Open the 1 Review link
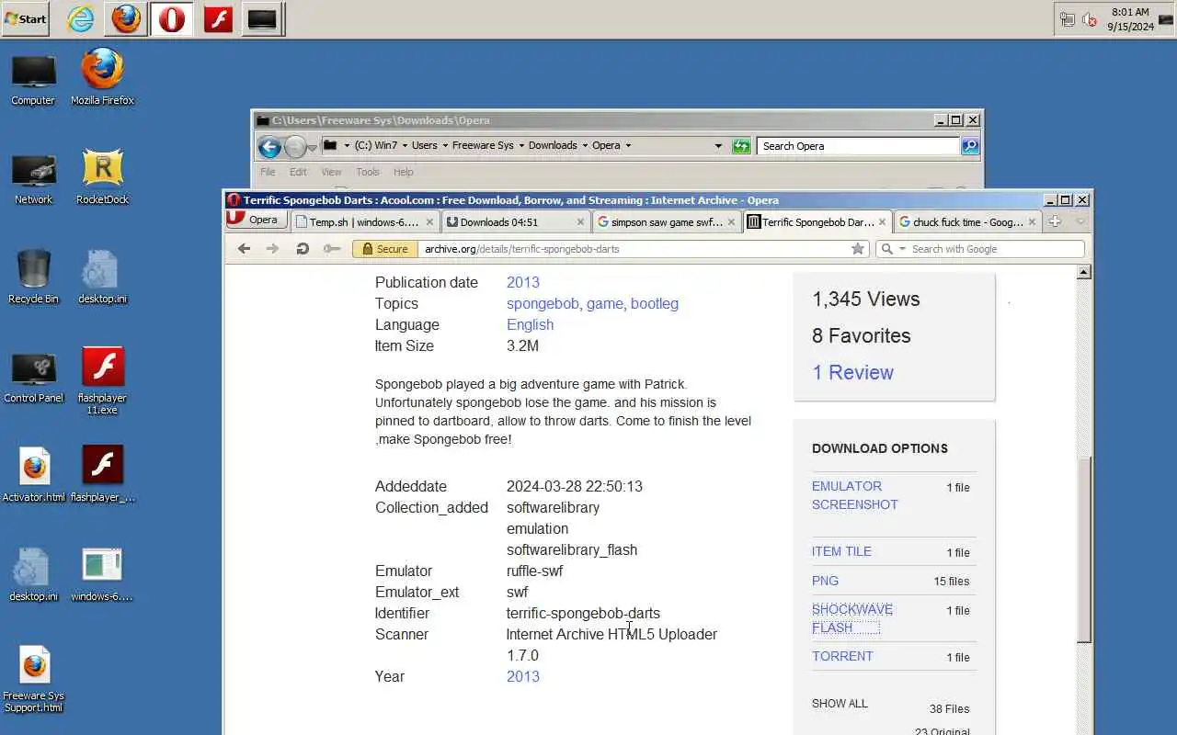The image size is (1177, 735). tap(852, 372)
